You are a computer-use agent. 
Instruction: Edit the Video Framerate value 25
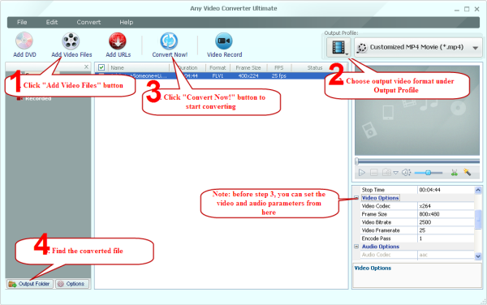point(446,230)
